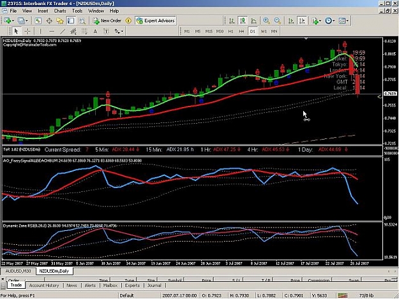The height and width of the screenshot is (299, 399).
Task: Open the Tools menu
Action: point(77,11)
